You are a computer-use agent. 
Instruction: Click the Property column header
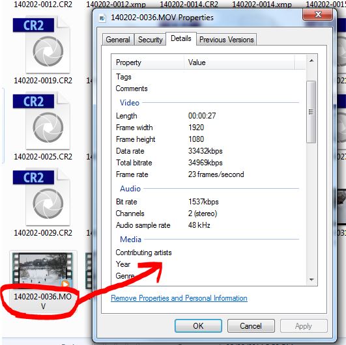[x=148, y=62]
